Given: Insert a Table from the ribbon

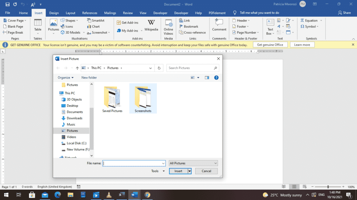Looking at the screenshot, I should pyautogui.click(x=38, y=26).
